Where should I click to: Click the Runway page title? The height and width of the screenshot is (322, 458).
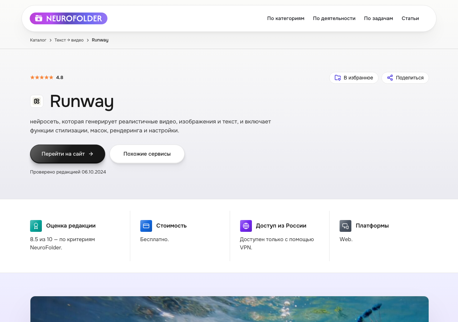(82, 101)
